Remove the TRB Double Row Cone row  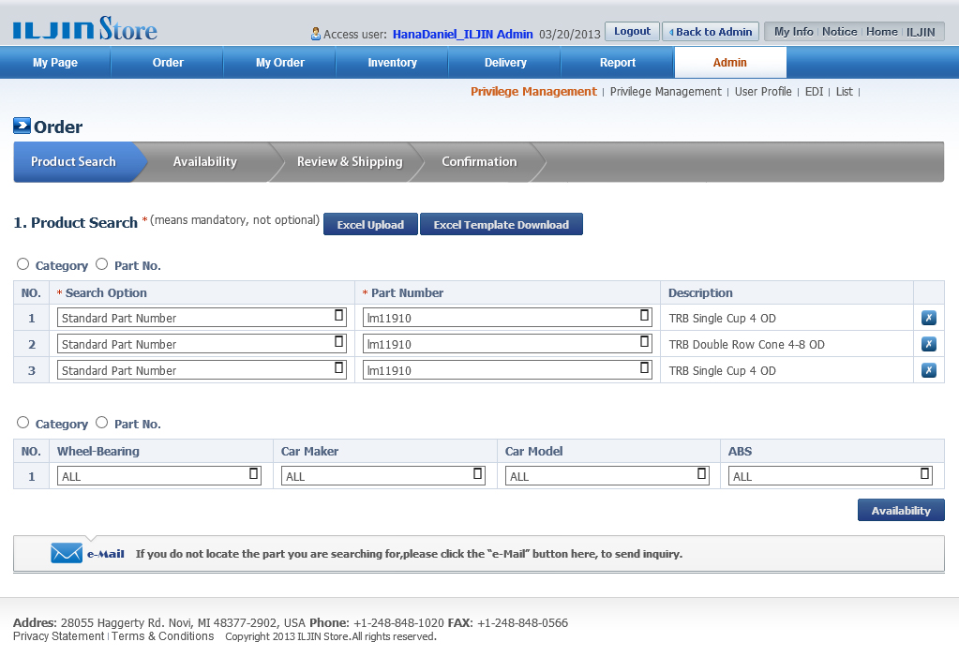928,344
